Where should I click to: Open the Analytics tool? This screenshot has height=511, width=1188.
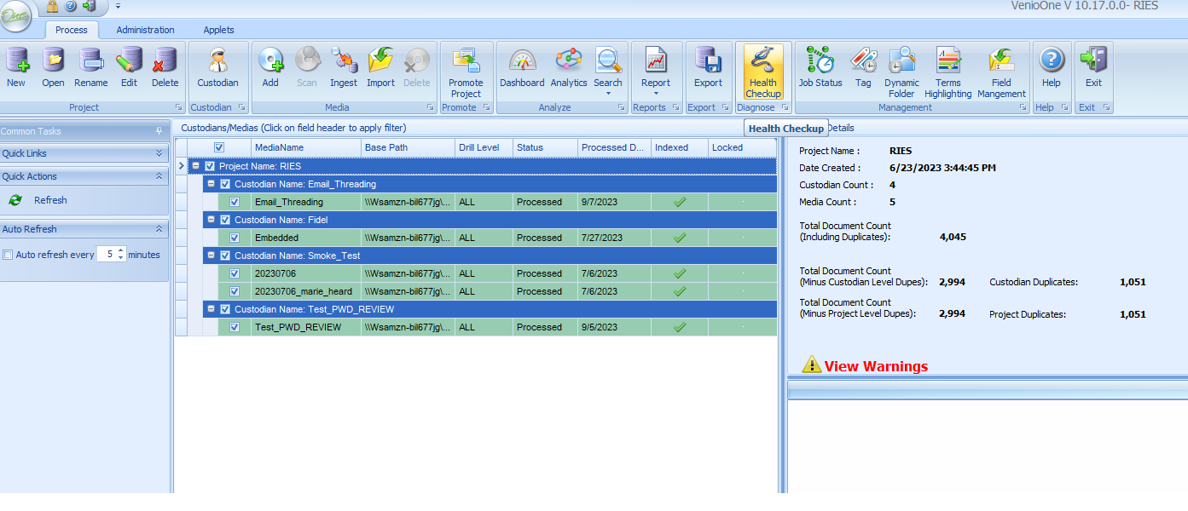point(569,67)
